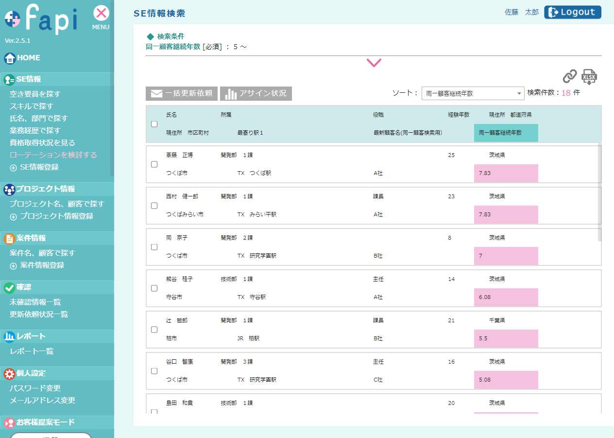Select the checkbox for 熊谷 桂子

coord(154,288)
